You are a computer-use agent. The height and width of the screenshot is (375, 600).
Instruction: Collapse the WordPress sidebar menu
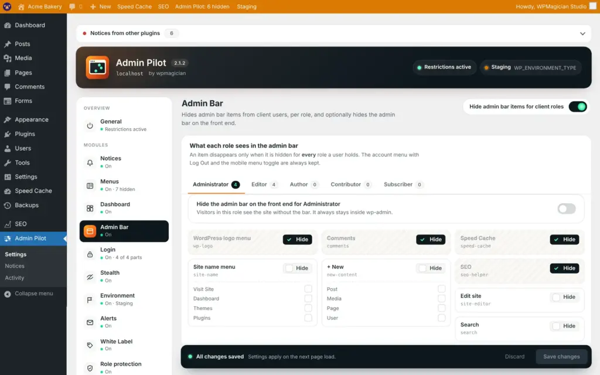point(29,294)
